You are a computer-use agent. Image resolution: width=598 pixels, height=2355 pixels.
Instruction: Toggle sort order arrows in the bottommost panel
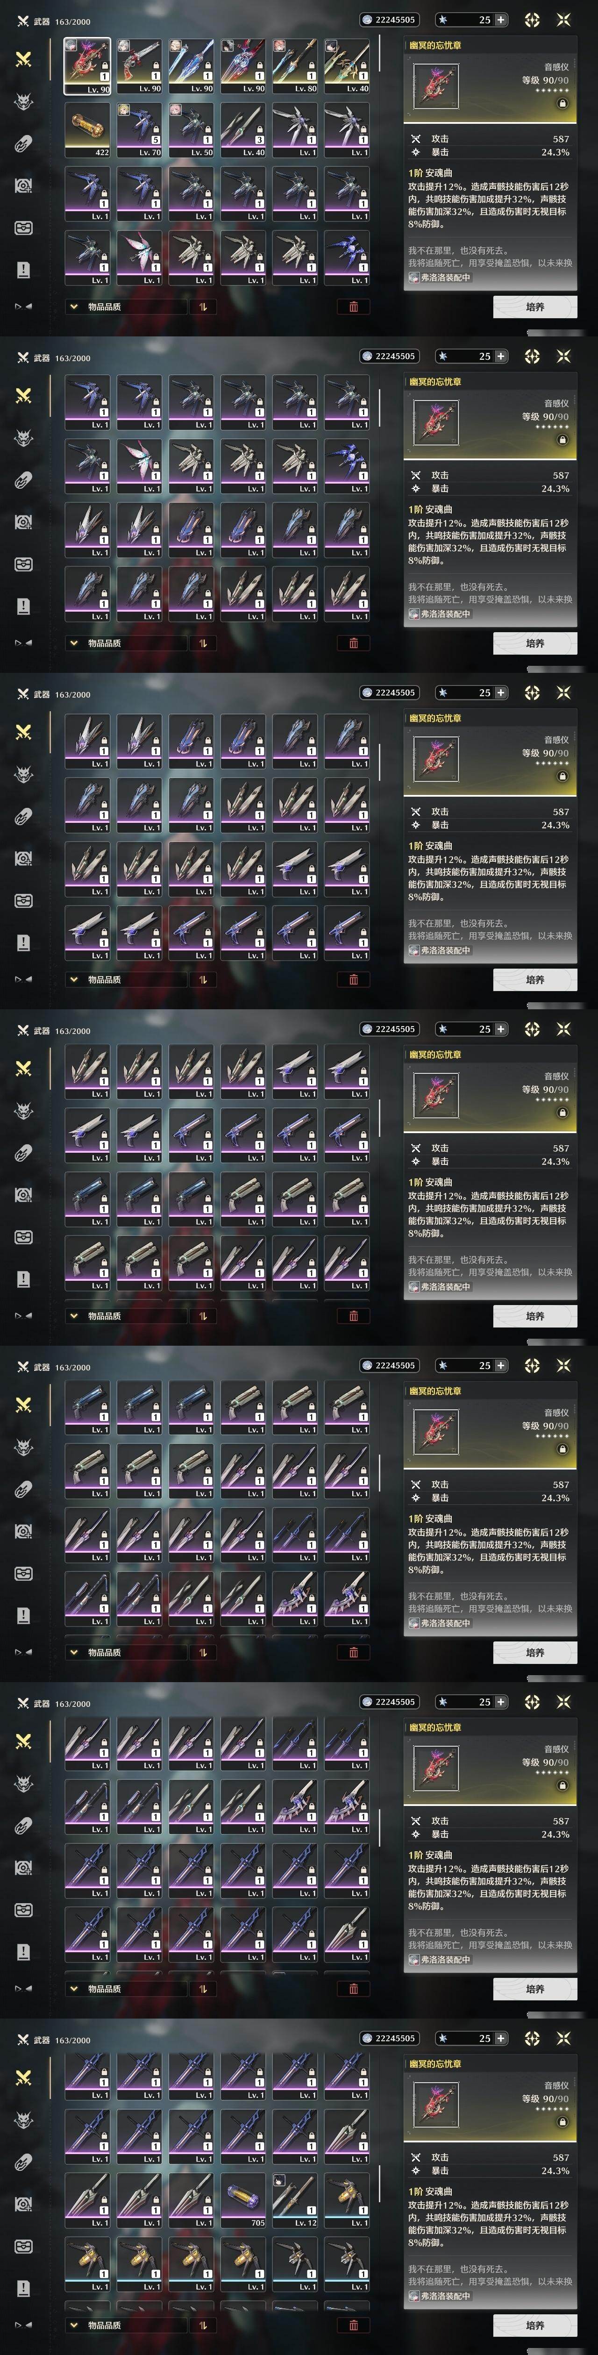point(203,2325)
